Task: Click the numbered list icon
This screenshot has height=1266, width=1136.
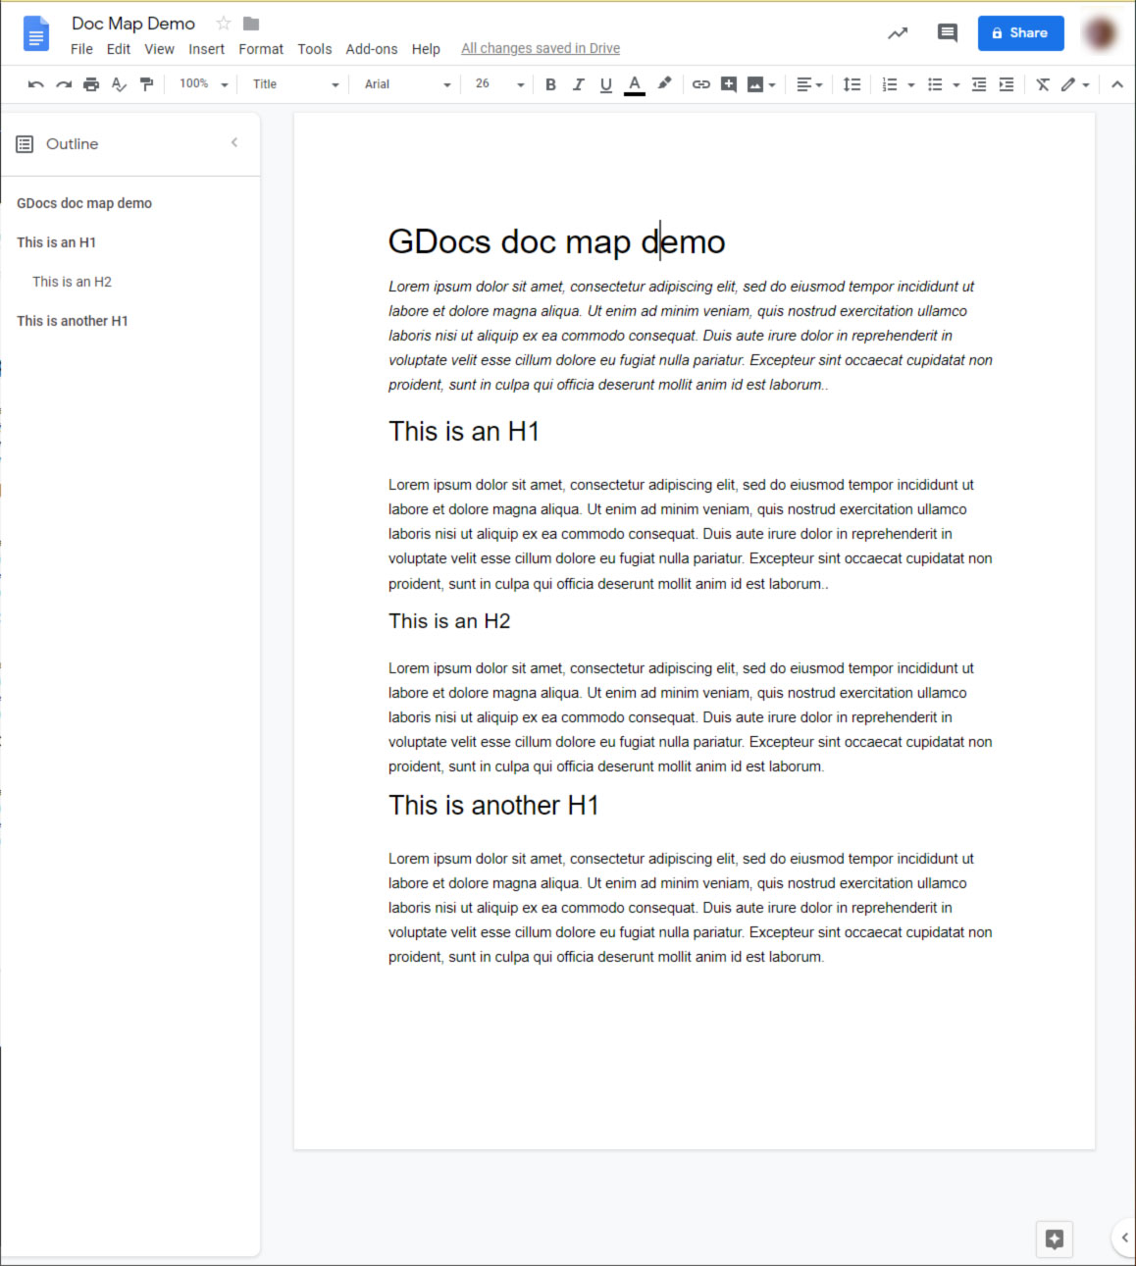Action: (890, 84)
